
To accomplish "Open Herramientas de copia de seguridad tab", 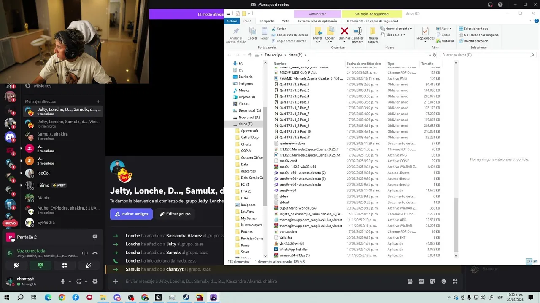I will click(372, 21).
